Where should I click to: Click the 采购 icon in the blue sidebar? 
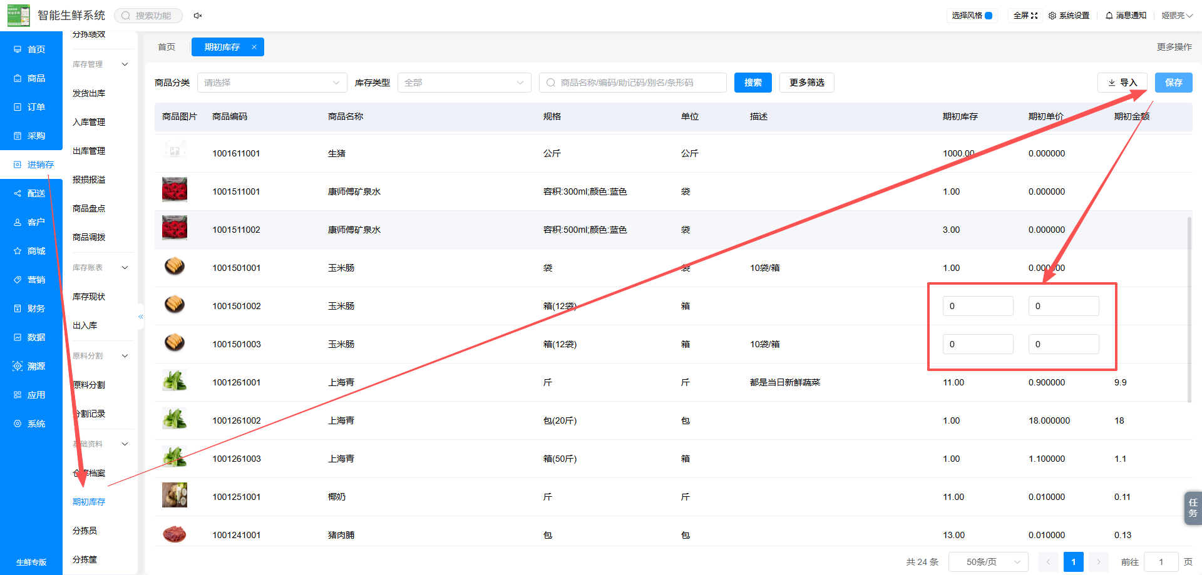[x=18, y=136]
